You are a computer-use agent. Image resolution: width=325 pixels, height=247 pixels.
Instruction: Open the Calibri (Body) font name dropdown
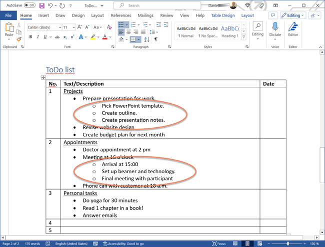click(x=60, y=27)
